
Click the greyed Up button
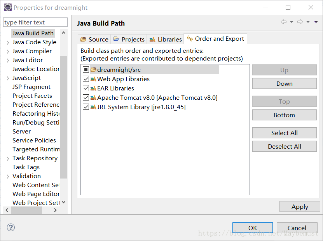tap(285, 70)
